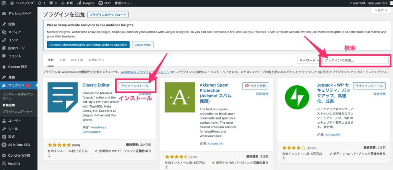The height and width of the screenshot is (170, 393).
Task: Click the メディア icon in the sidebar
Action: point(4,32)
